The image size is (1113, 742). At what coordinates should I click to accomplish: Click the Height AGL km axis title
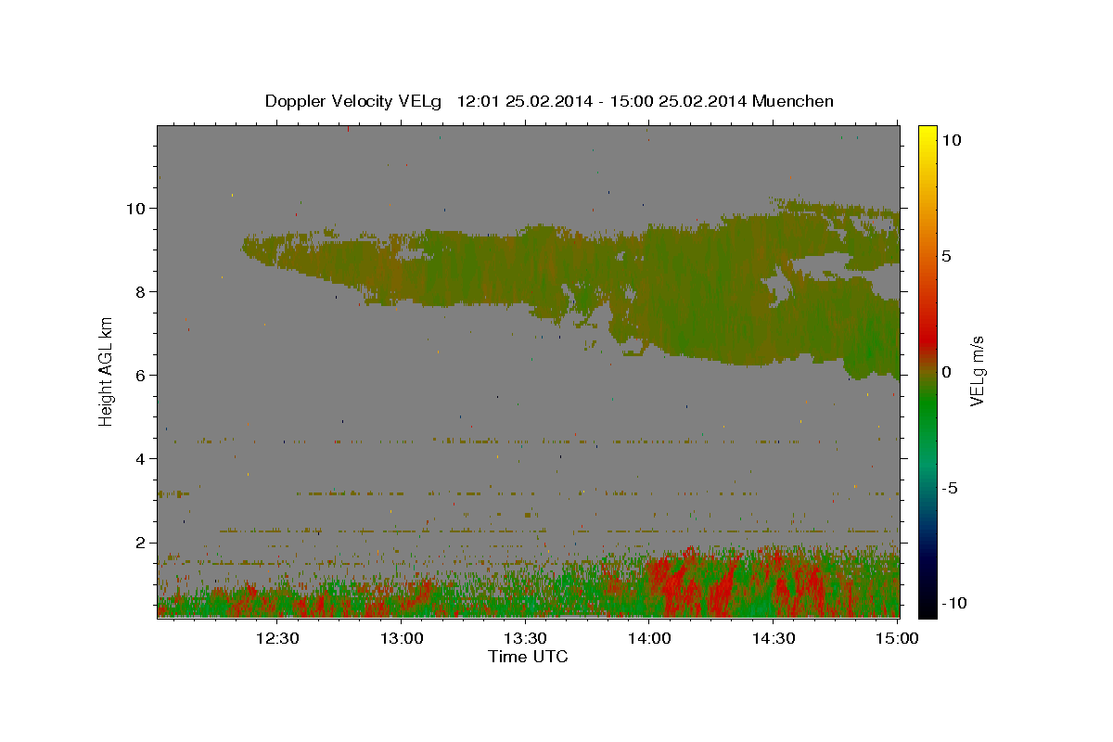[107, 371]
